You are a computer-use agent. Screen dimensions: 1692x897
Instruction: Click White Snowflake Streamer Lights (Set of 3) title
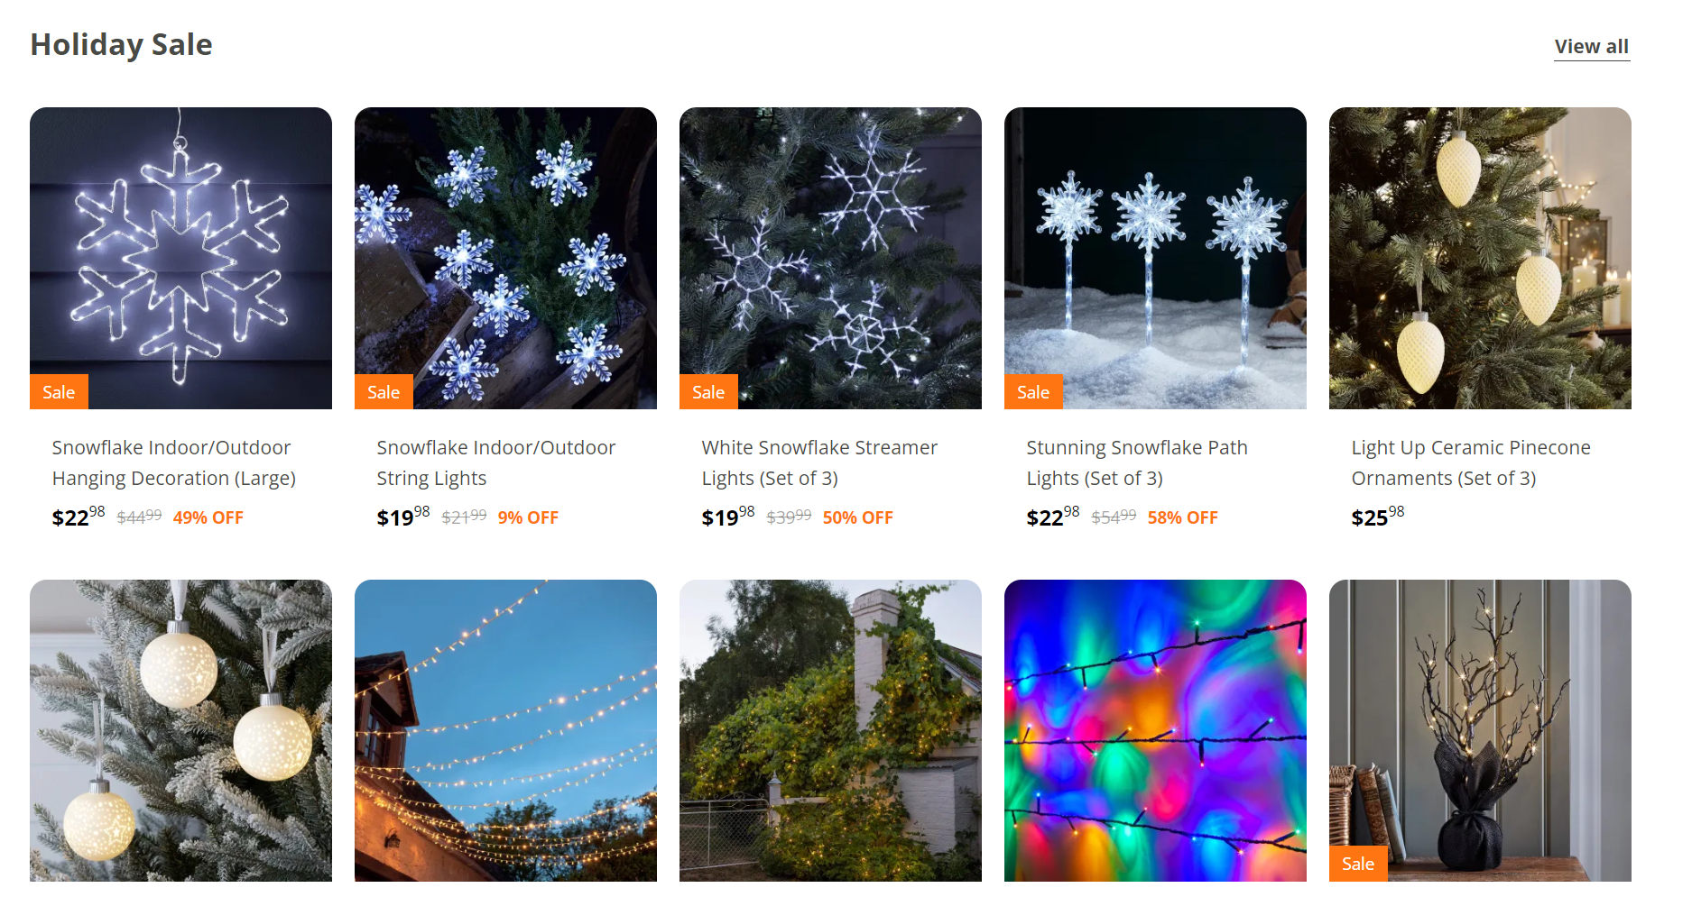point(819,462)
